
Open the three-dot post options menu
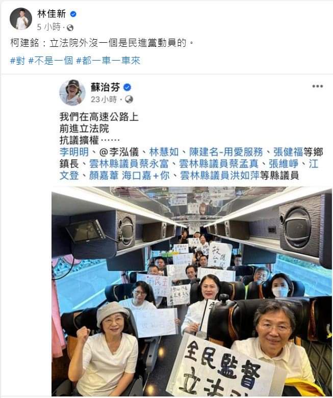(318, 87)
